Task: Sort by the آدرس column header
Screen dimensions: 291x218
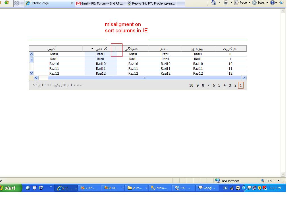Action: (55, 49)
